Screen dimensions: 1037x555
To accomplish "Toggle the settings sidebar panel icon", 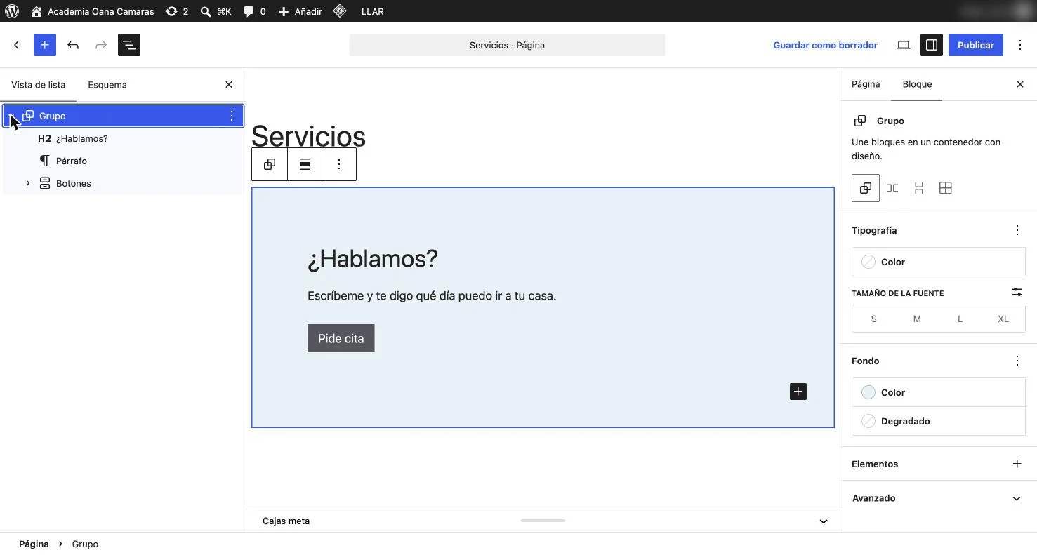I will [932, 45].
